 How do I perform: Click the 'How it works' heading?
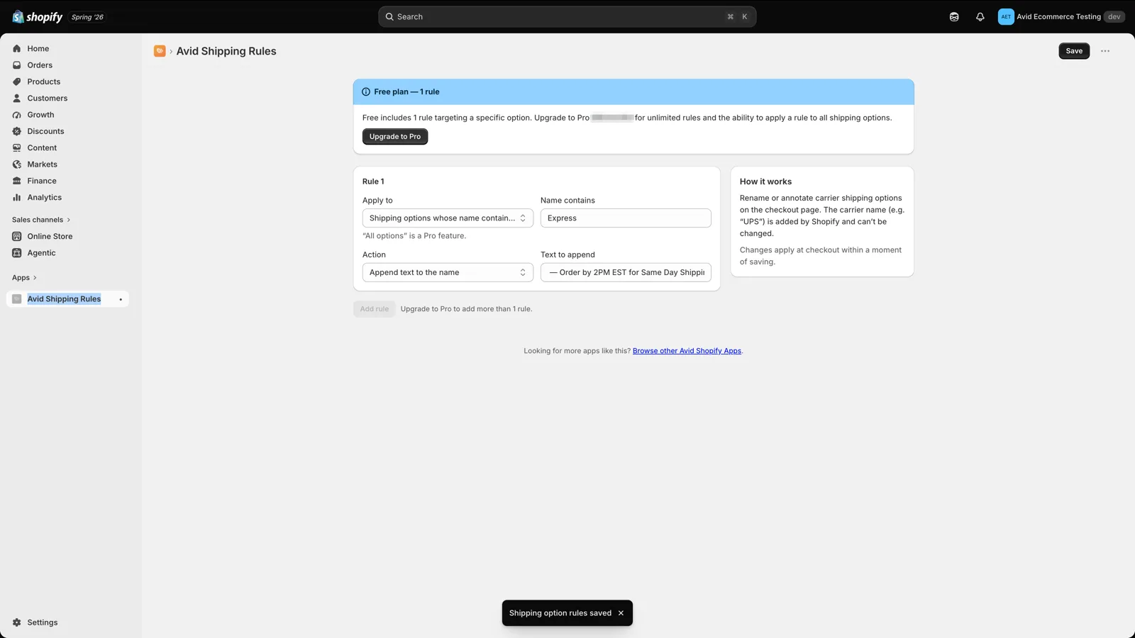765,181
